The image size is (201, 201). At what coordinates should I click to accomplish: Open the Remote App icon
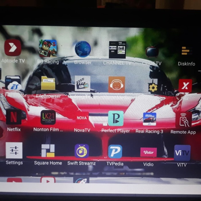click(183, 119)
